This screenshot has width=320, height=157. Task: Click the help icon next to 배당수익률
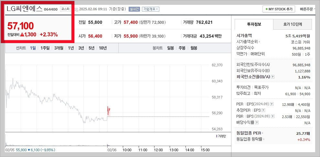coord(257,123)
